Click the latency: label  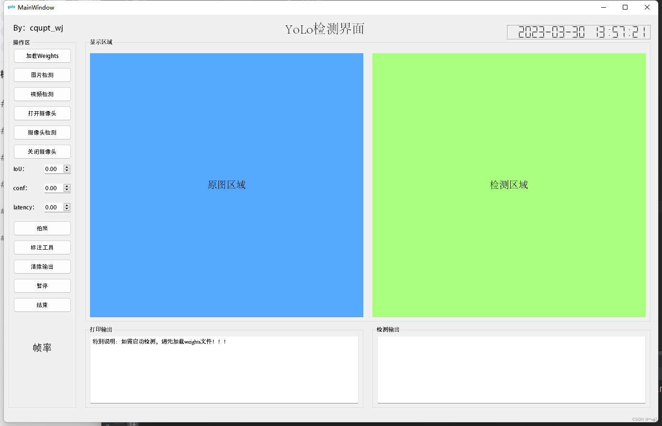coord(24,207)
